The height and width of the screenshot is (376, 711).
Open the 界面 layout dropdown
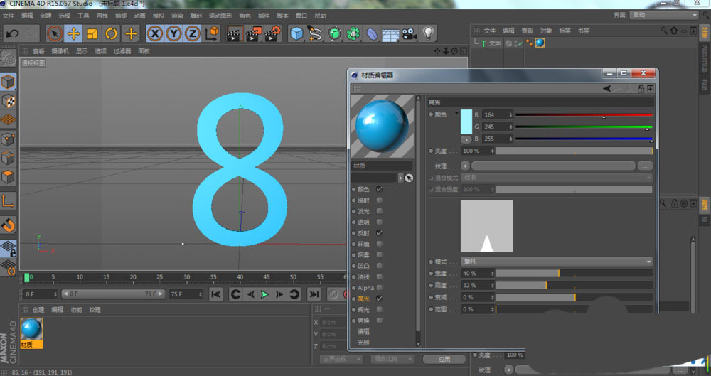pyautogui.click(x=664, y=15)
